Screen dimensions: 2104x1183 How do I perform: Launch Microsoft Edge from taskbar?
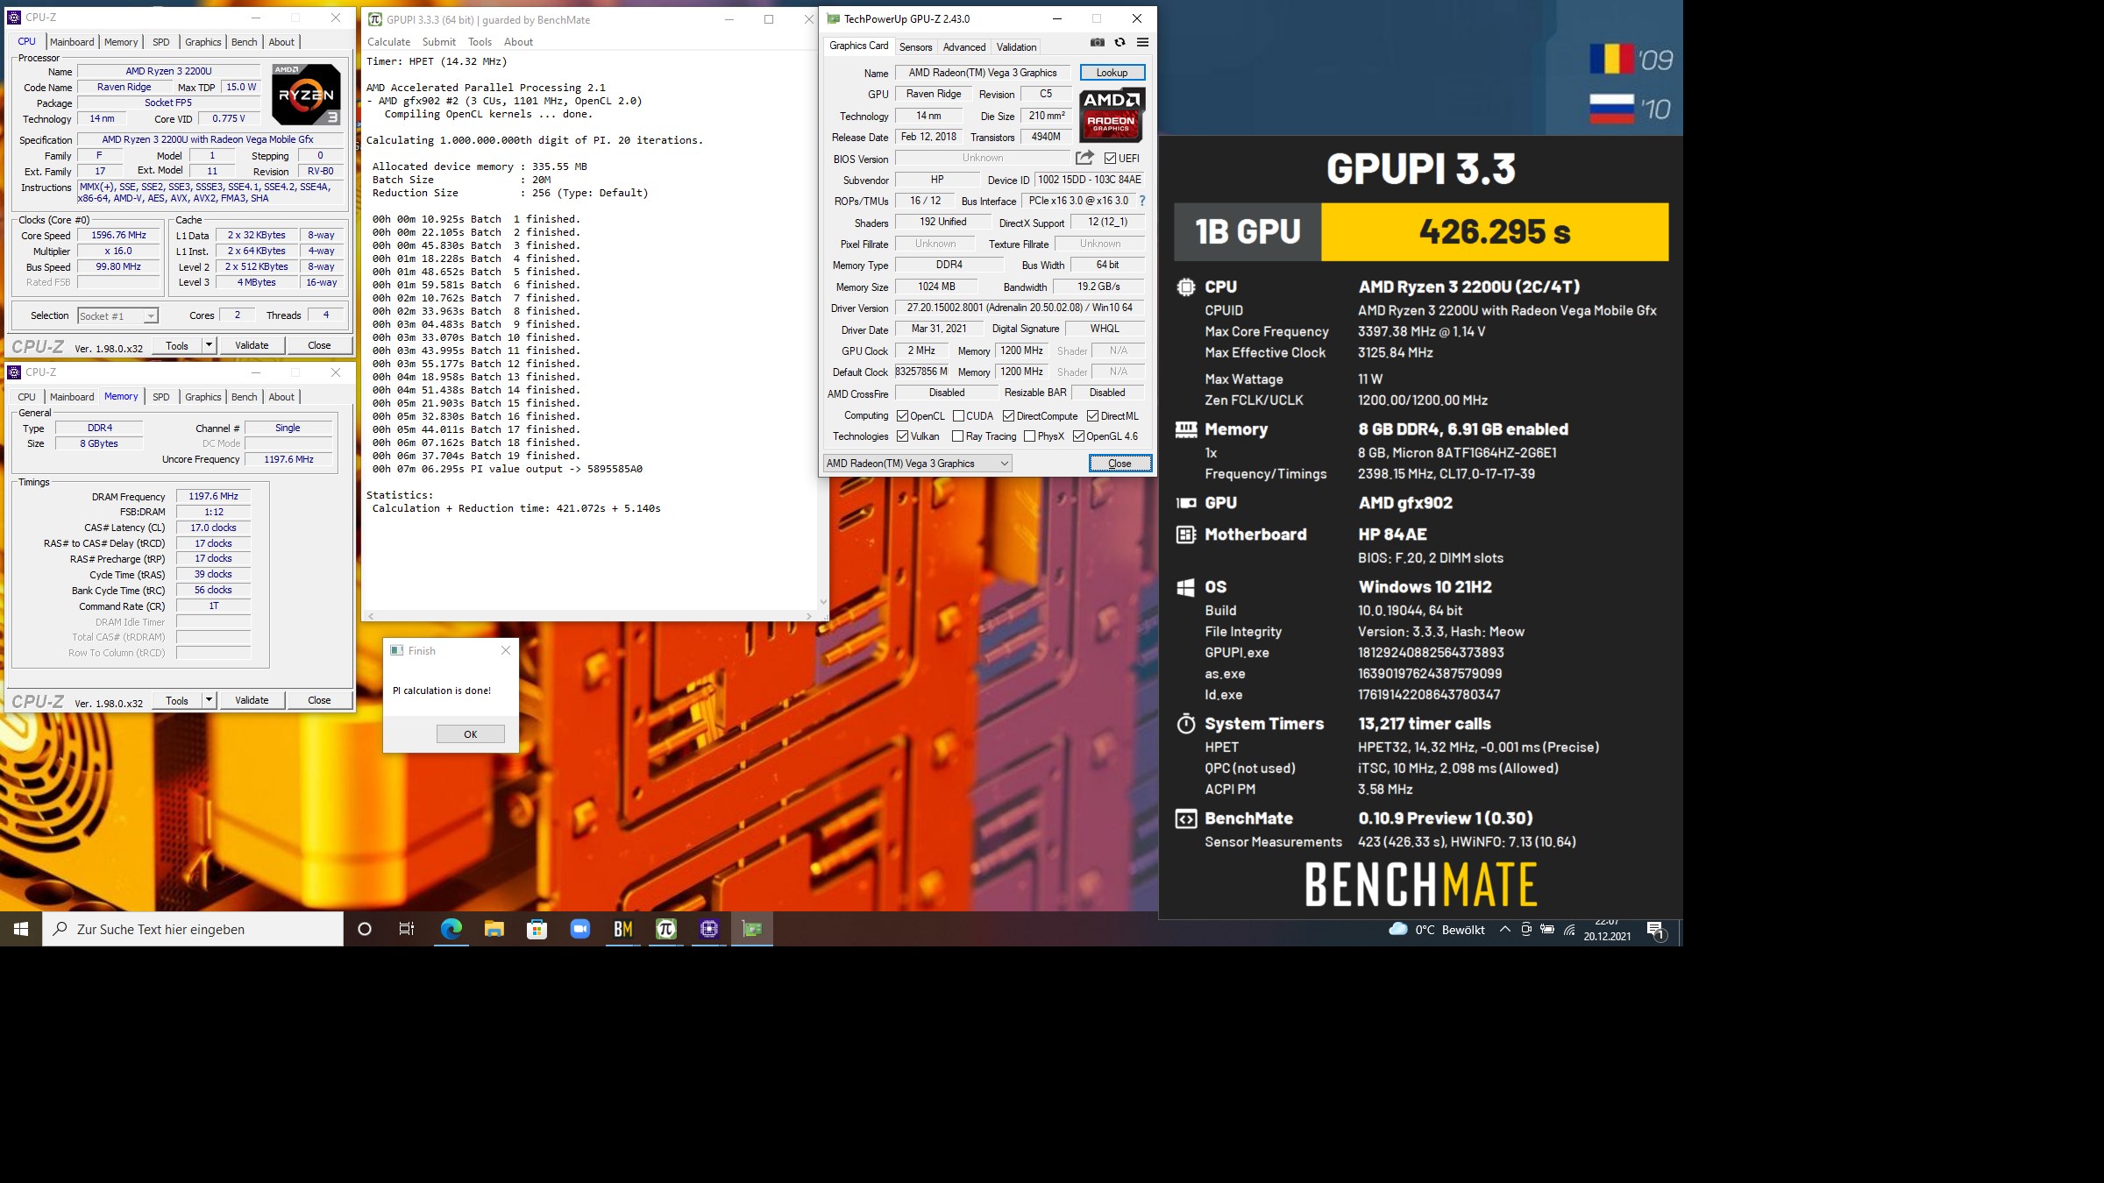click(451, 929)
